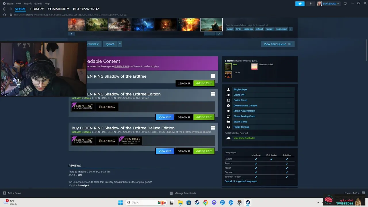The image size is (368, 207).
Task: Enter Big Picture mode via monitor icon
Action: [345, 3]
